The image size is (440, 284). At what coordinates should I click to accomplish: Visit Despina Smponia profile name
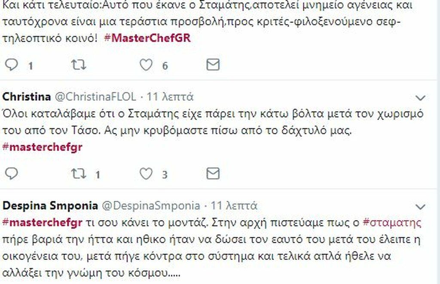click(50, 206)
